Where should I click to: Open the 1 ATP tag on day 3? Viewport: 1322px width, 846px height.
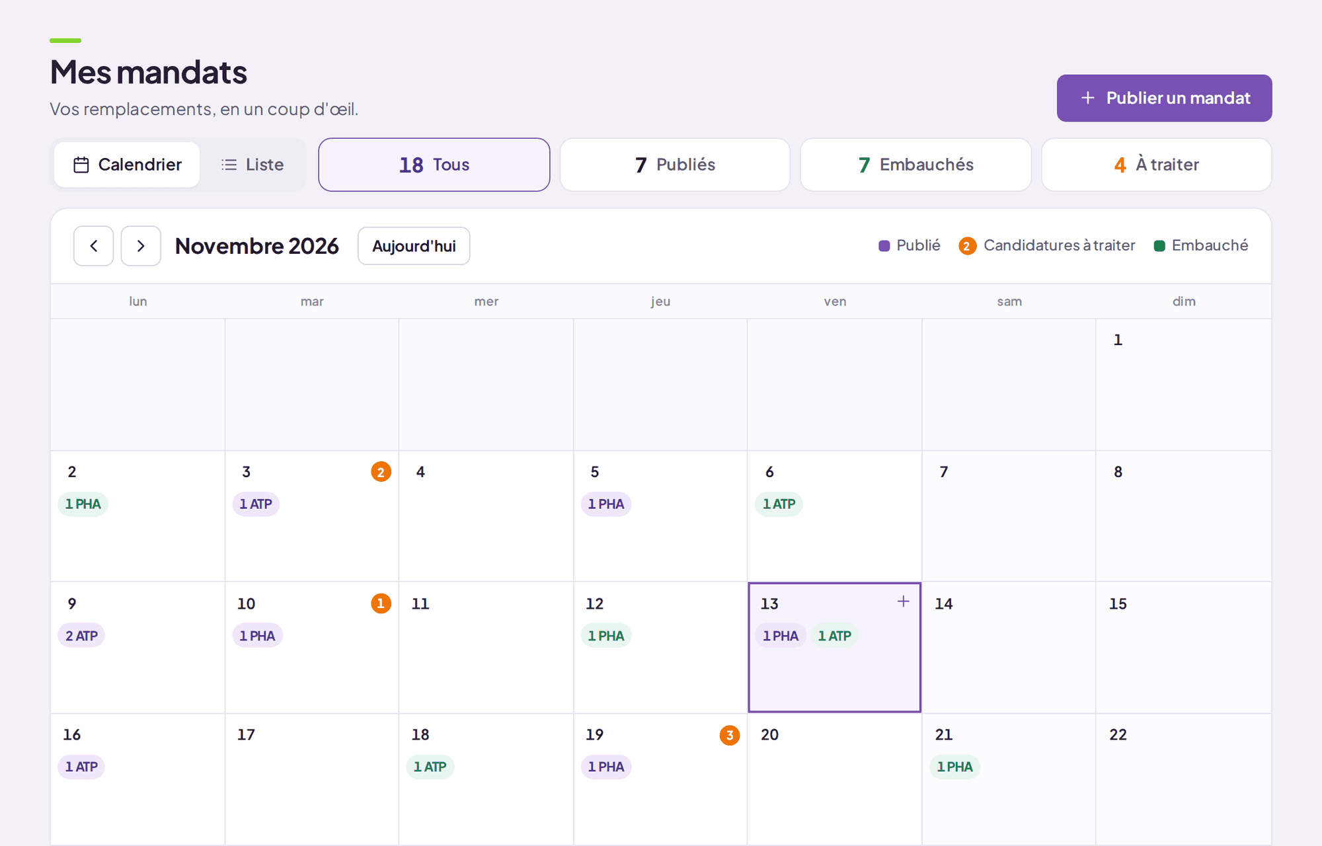point(256,504)
